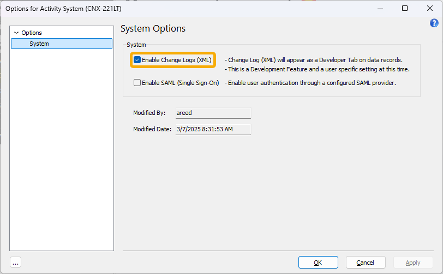
Task: Minimize the dialog using the dash icon
Action: coord(380,9)
